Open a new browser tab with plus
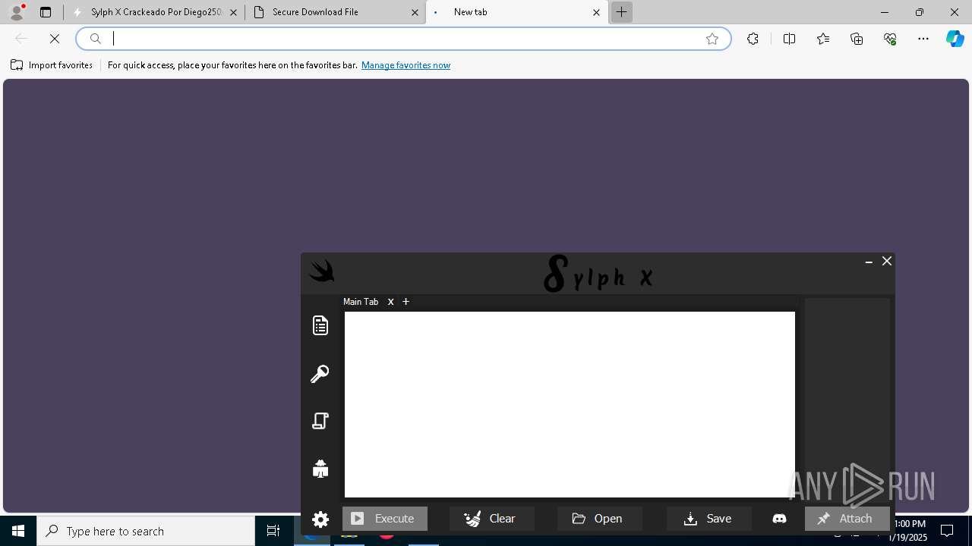The image size is (972, 546). (x=621, y=12)
